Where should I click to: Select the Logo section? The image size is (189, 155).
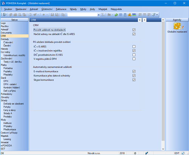pyautogui.click(x=3, y=23)
